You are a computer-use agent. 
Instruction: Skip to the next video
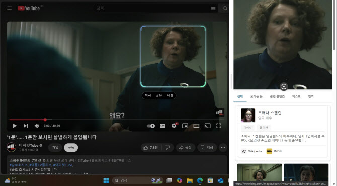[26, 126]
